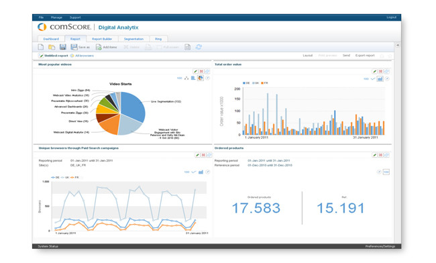Switch Total order value to line chart

373,79
